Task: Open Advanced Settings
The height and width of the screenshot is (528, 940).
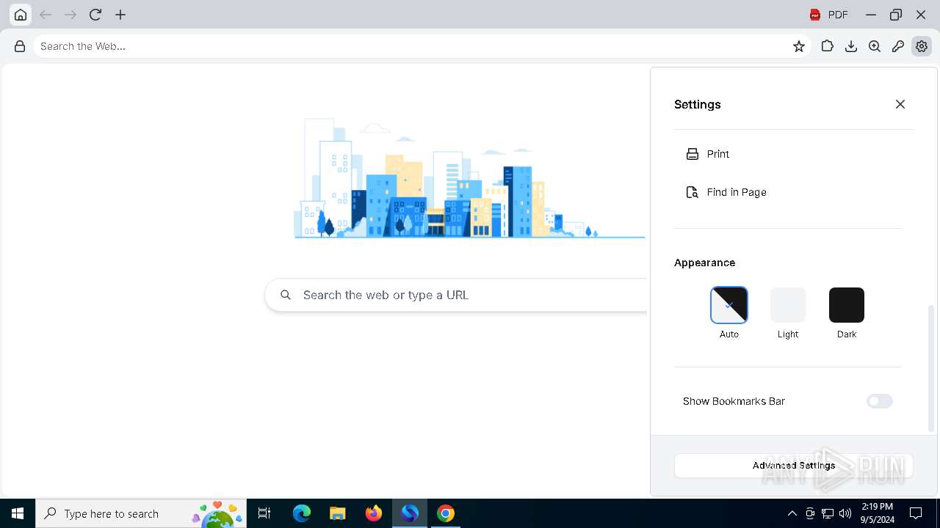Action: pyautogui.click(x=794, y=466)
